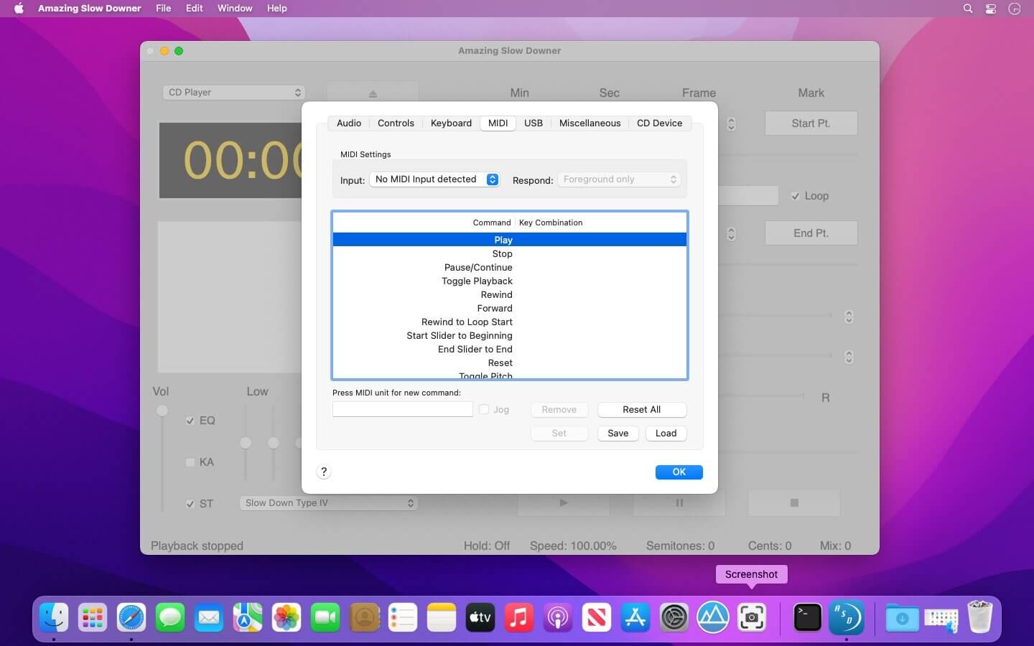Expand the CD Player source dropdown
1034x646 pixels.
(x=234, y=93)
